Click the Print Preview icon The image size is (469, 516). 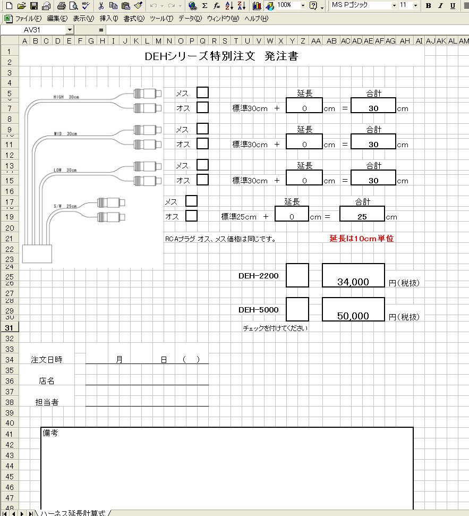[x=74, y=5]
